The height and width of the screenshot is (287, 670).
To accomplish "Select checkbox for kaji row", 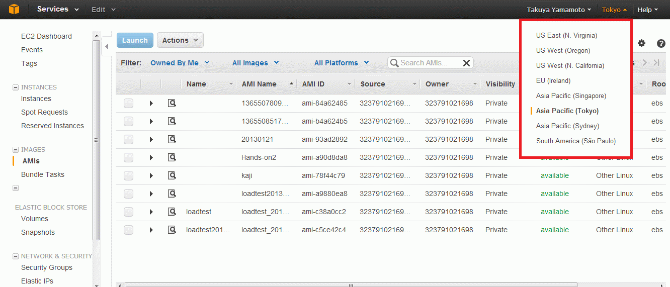I will point(129,175).
